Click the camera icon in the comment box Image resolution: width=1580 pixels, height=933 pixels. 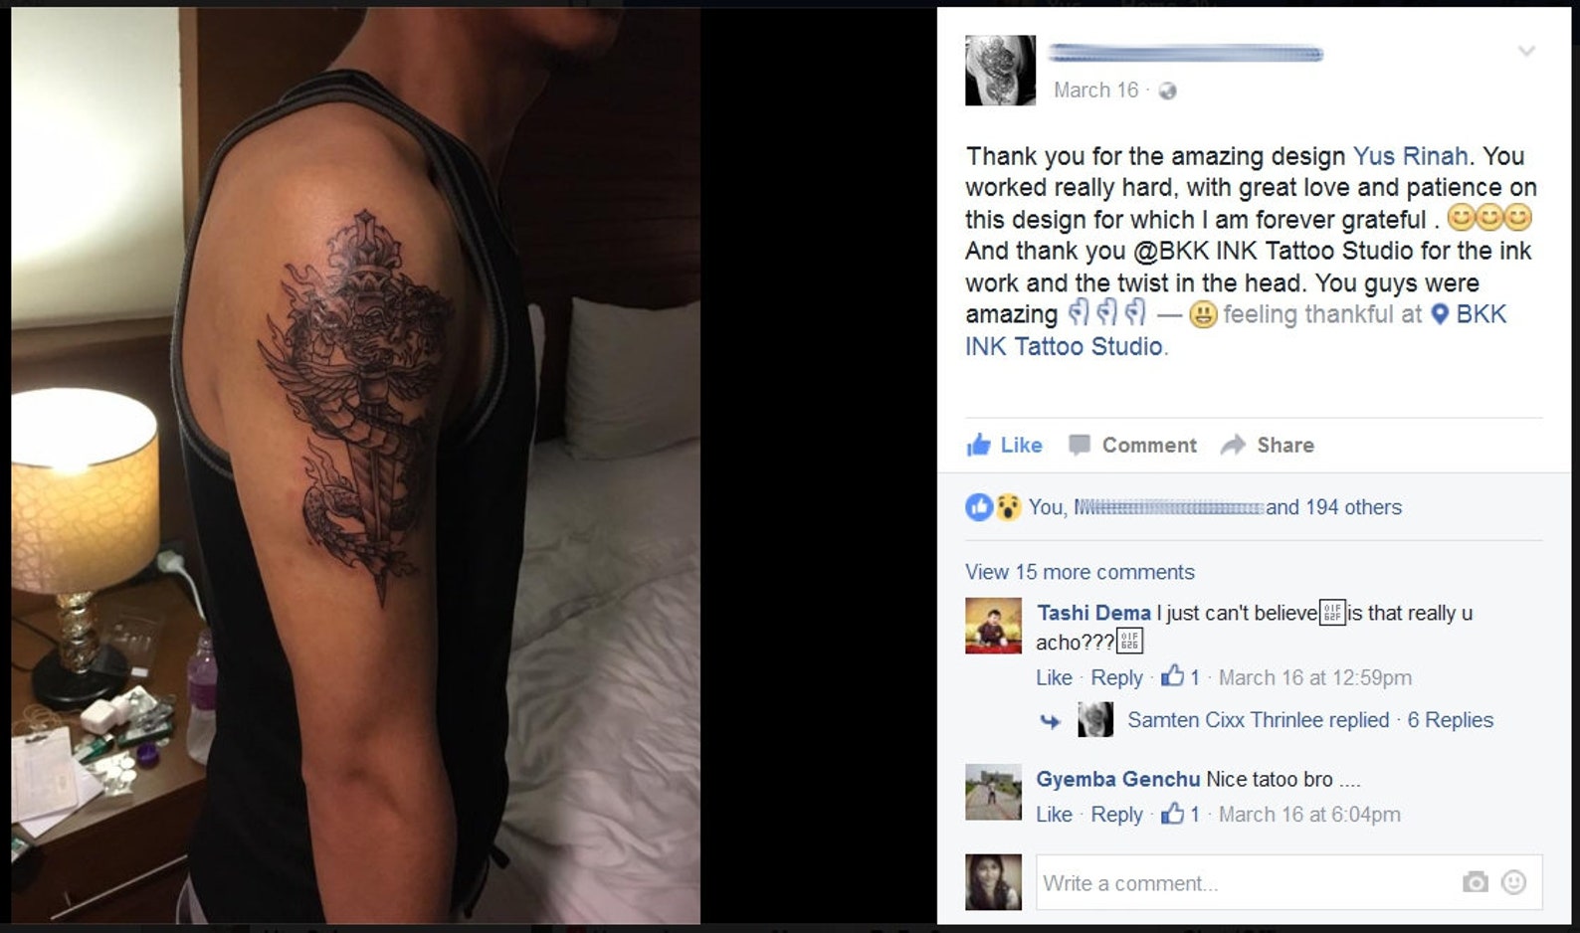(x=1475, y=882)
